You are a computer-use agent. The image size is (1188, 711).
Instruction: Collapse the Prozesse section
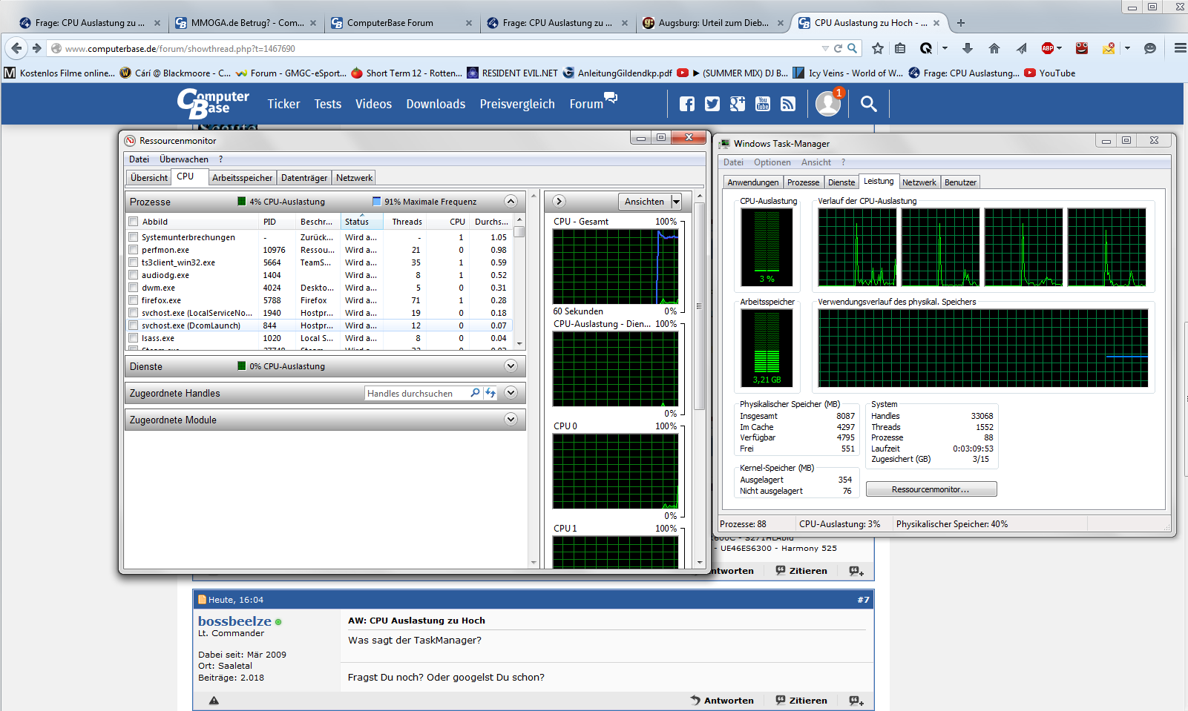point(511,202)
